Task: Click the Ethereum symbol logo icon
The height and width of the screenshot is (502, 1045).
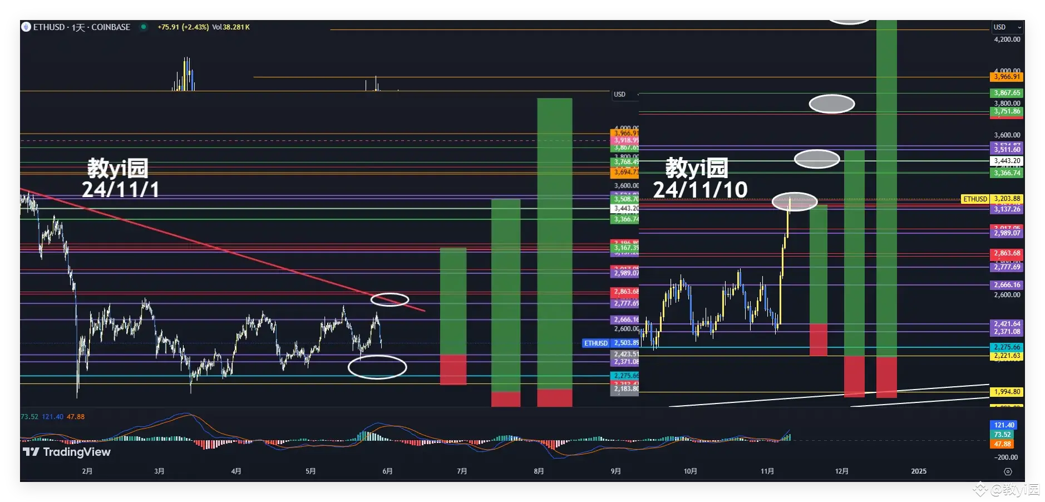Action: coord(26,27)
